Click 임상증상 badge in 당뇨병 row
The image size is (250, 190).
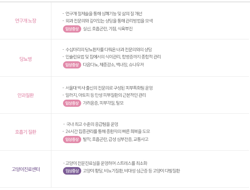pyautogui.click(x=72, y=65)
